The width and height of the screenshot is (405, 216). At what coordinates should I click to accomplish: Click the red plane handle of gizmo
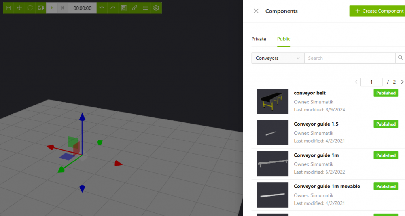[x=76, y=149]
